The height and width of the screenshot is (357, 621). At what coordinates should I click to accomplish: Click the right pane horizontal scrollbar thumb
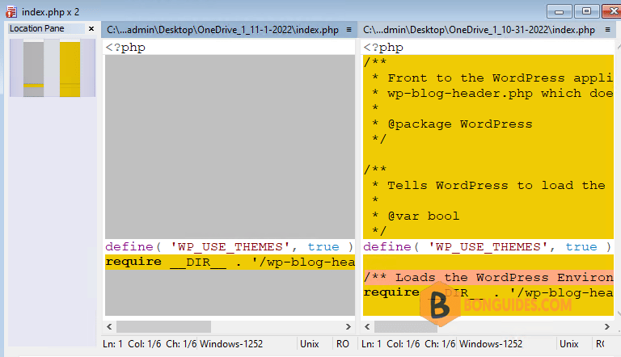406,326
